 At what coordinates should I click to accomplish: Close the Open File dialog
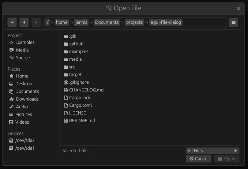[x=238, y=9]
